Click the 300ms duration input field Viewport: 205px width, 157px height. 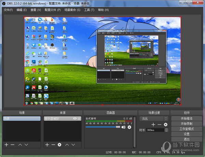(x=155, y=130)
